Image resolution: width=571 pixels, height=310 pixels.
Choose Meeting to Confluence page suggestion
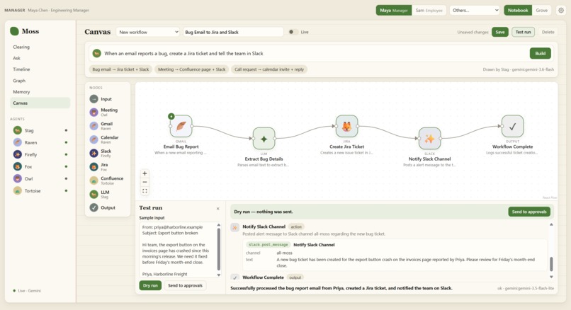pyautogui.click(x=191, y=69)
